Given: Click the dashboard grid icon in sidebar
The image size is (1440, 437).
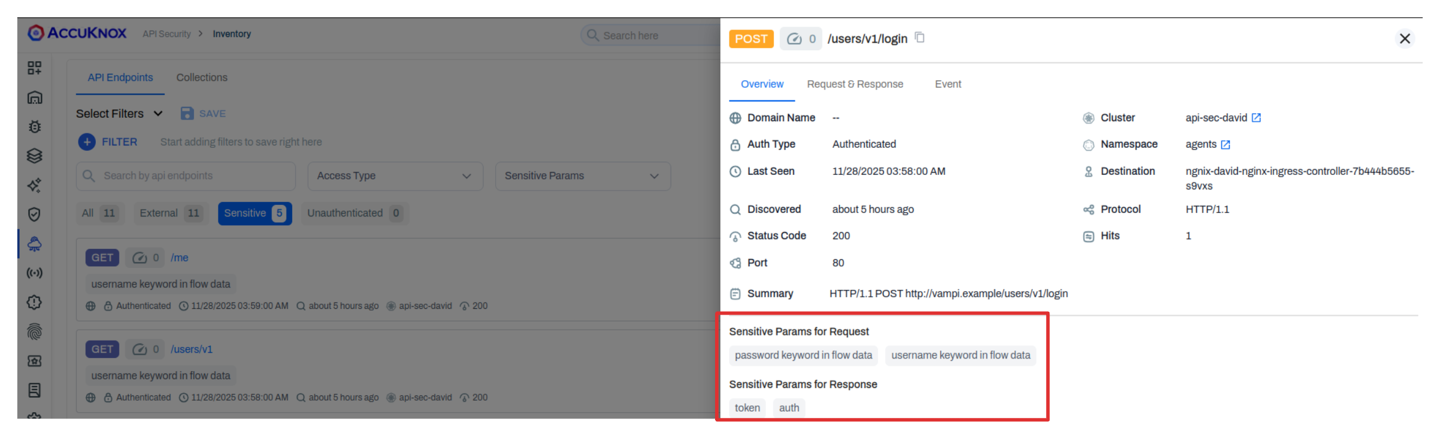Looking at the screenshot, I should coord(35,68).
